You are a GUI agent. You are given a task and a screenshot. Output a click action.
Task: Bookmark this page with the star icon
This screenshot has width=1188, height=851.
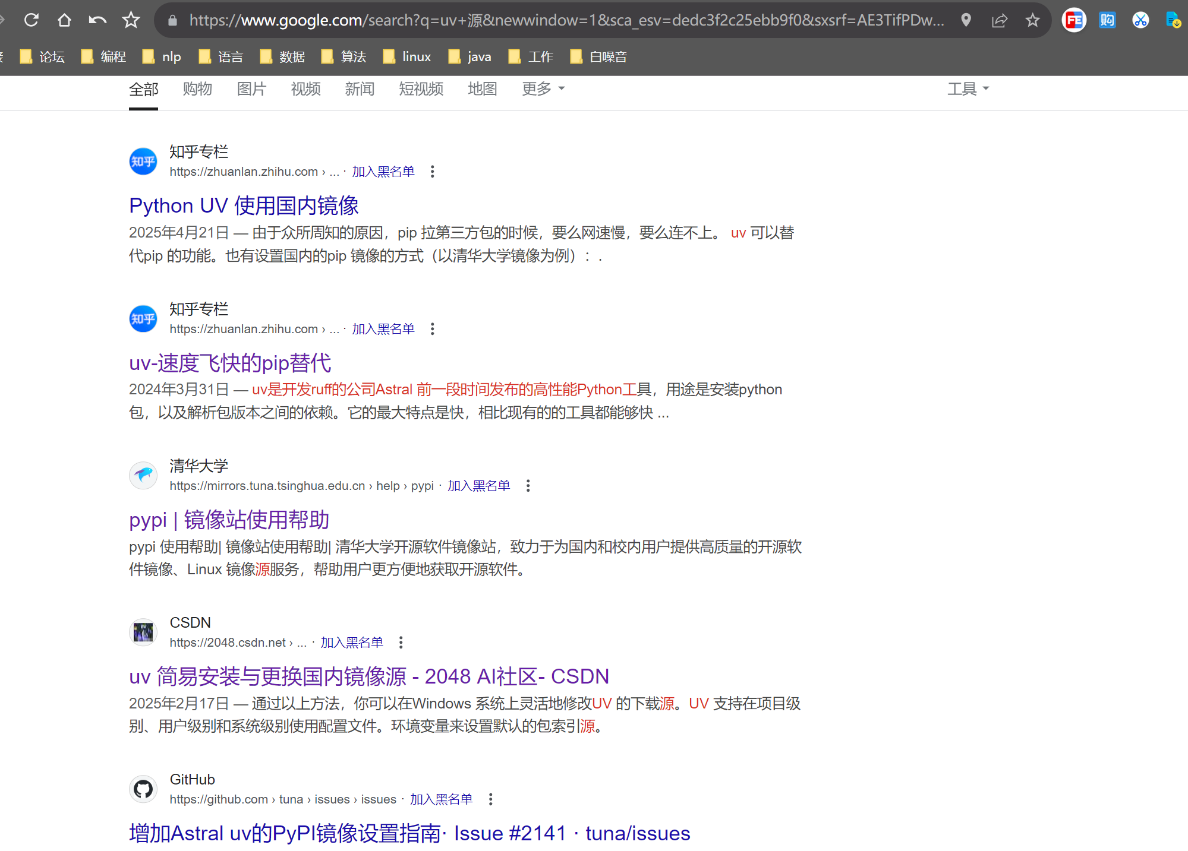point(131,20)
